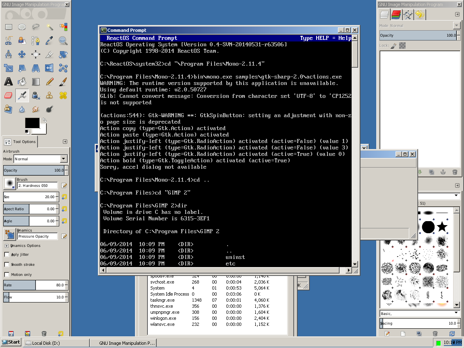
Task: Save tool options preset icon
Action: pos(11,333)
